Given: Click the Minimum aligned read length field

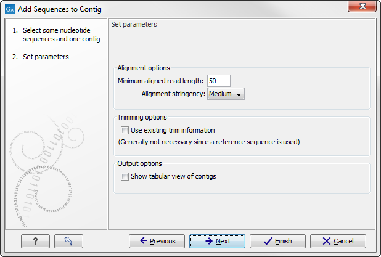Looking at the screenshot, I should click(219, 81).
